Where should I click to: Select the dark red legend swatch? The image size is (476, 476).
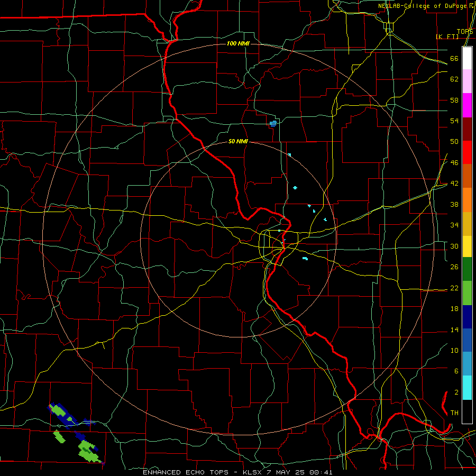(467, 129)
